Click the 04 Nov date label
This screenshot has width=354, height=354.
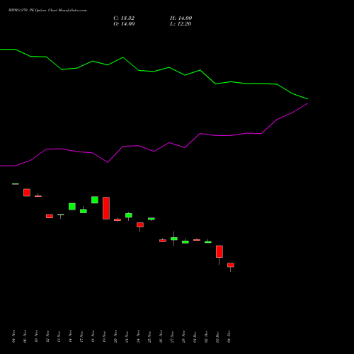(13, 336)
